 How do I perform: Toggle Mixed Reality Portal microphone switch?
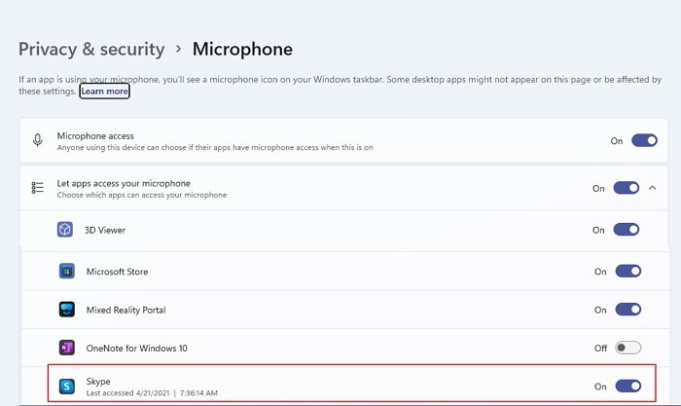628,309
